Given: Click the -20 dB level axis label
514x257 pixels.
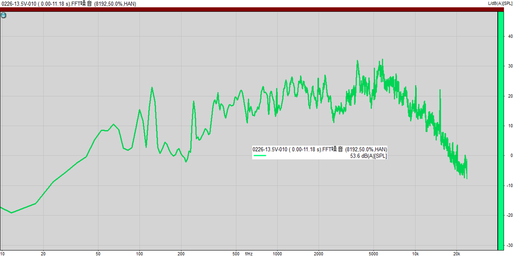Looking at the screenshot, I should pyautogui.click(x=509, y=215).
